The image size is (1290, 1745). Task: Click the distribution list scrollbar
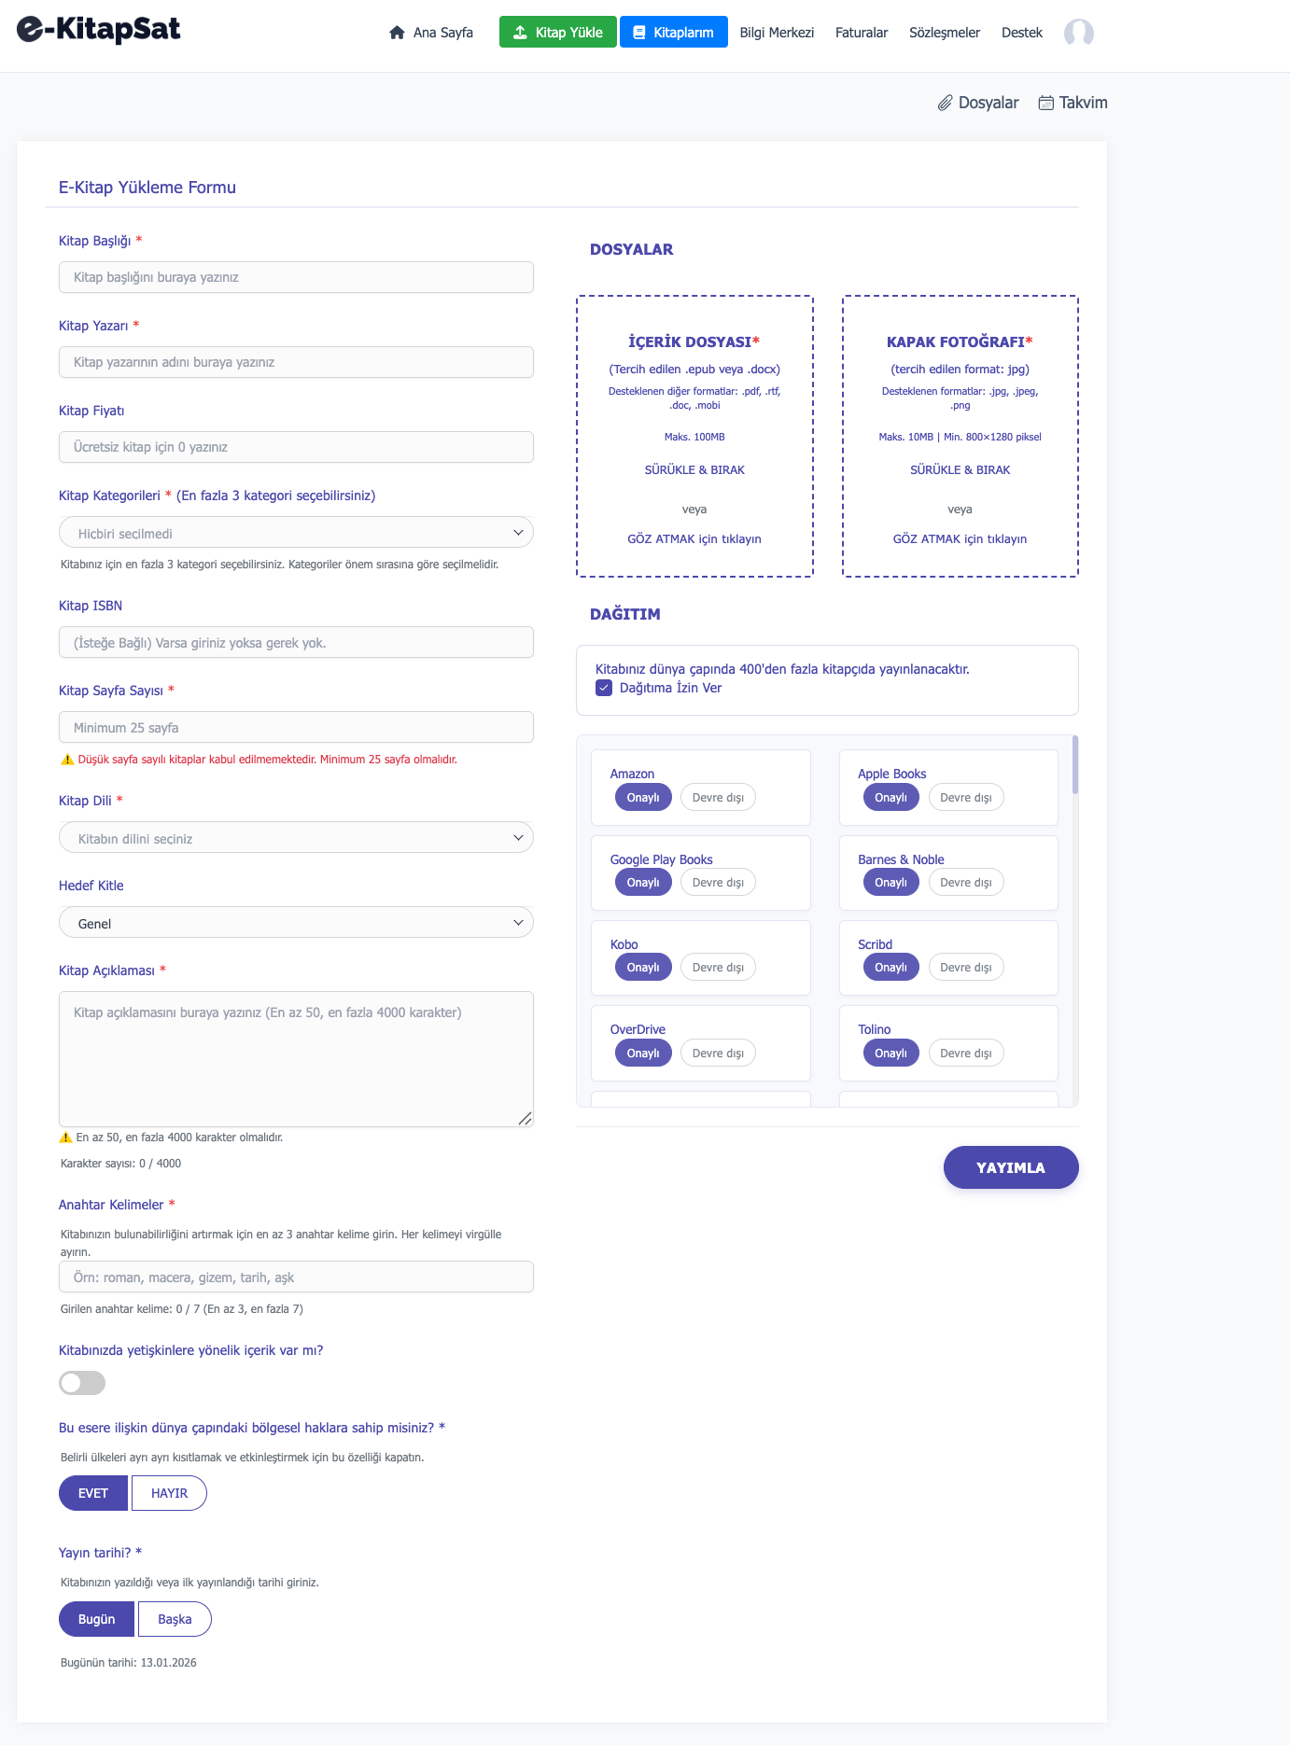pyautogui.click(x=1075, y=765)
